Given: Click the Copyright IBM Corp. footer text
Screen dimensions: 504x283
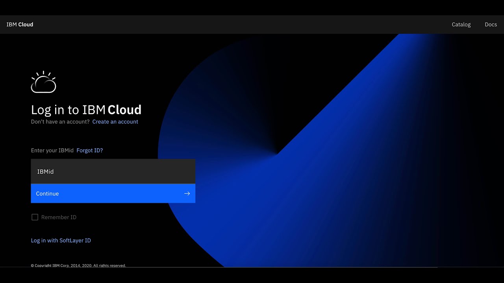Looking at the screenshot, I should [78, 265].
